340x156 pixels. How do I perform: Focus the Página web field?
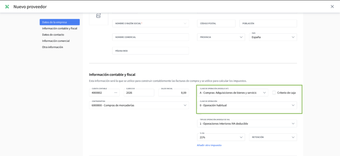(150, 51)
